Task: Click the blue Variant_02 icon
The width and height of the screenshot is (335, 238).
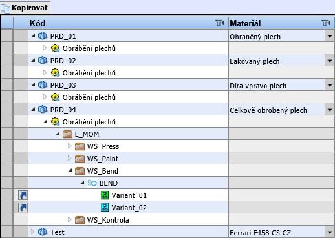Action: tap(105, 208)
